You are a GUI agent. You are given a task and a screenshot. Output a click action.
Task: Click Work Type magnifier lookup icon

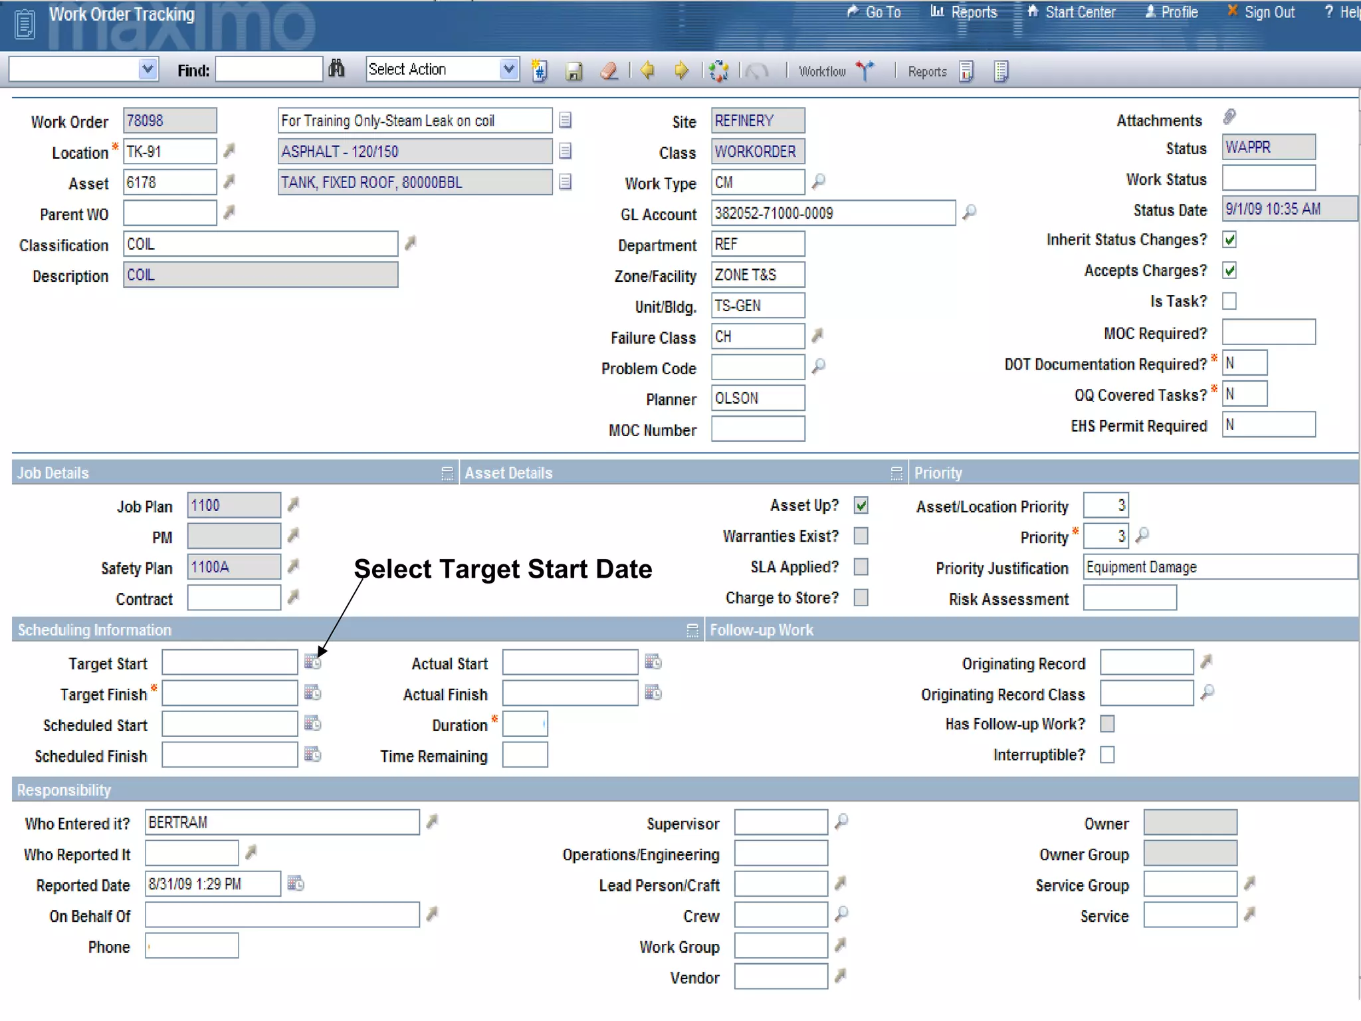pyautogui.click(x=819, y=181)
